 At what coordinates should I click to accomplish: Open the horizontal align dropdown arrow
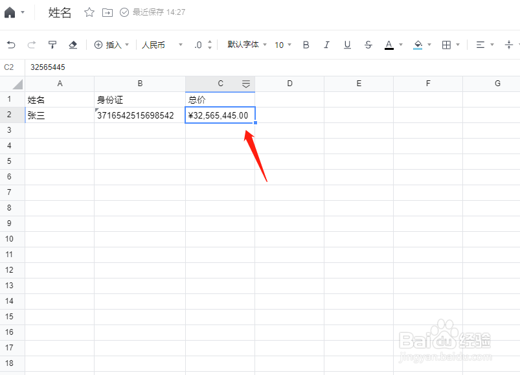pyautogui.click(x=492, y=45)
